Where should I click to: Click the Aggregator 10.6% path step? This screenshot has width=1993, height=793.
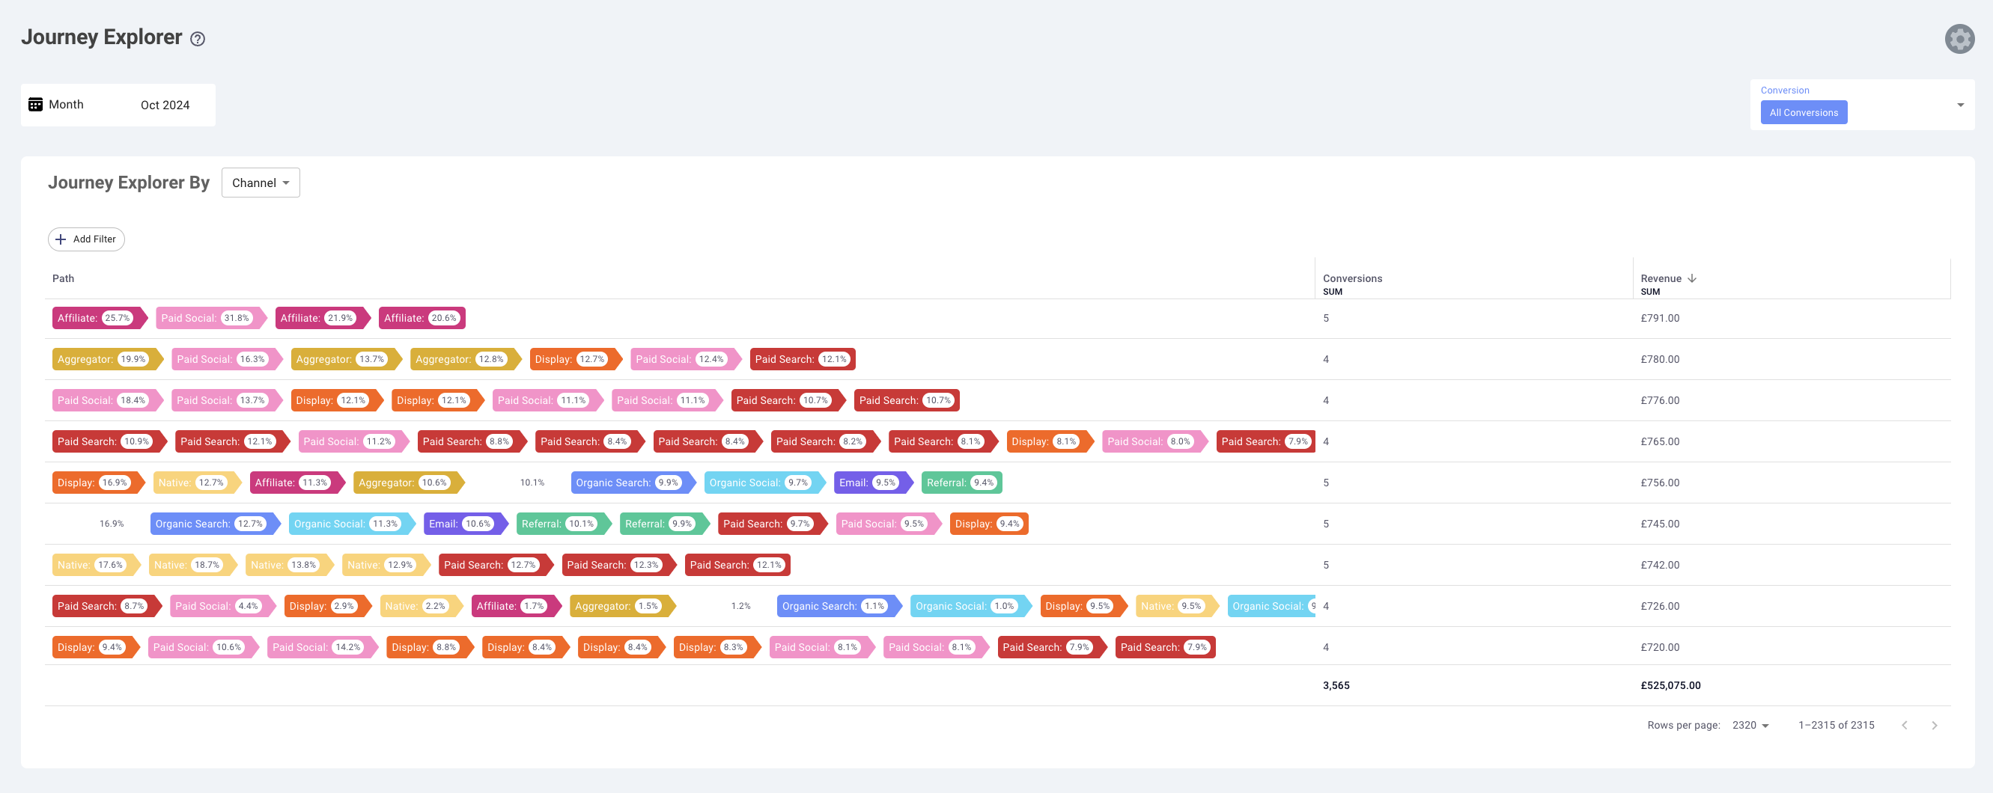410,483
